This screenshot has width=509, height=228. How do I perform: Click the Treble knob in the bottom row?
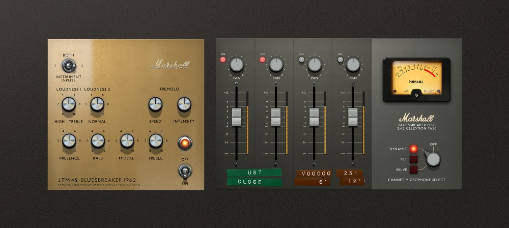click(156, 141)
